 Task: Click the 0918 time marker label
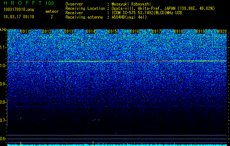[x=178, y=31]
